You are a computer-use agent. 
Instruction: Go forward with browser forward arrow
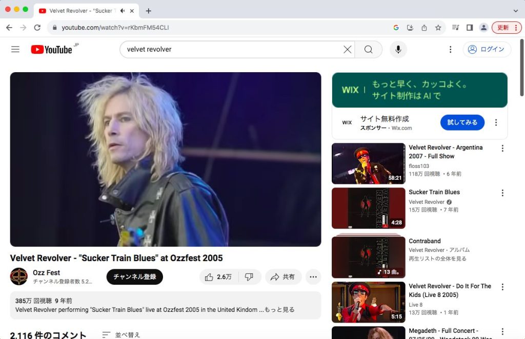tap(23, 28)
